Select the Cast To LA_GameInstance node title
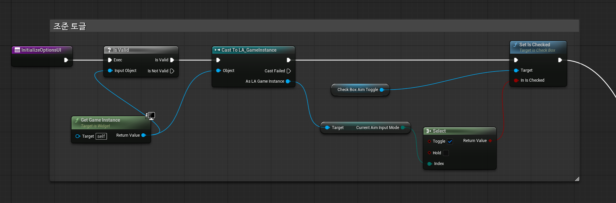 [x=249, y=50]
